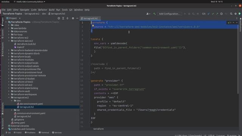Click the Run arrow icon in toolbar

[x=185, y=14]
